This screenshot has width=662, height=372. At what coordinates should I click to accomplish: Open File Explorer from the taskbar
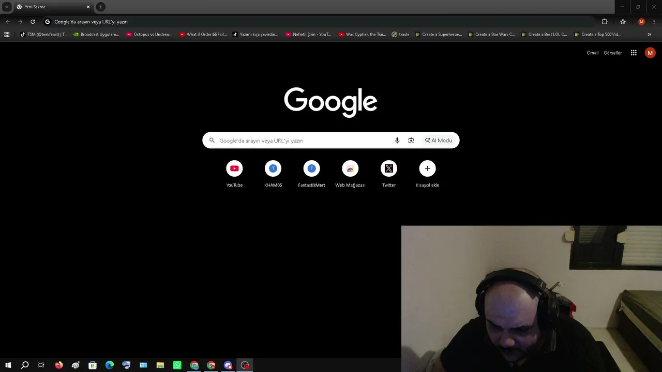160,365
